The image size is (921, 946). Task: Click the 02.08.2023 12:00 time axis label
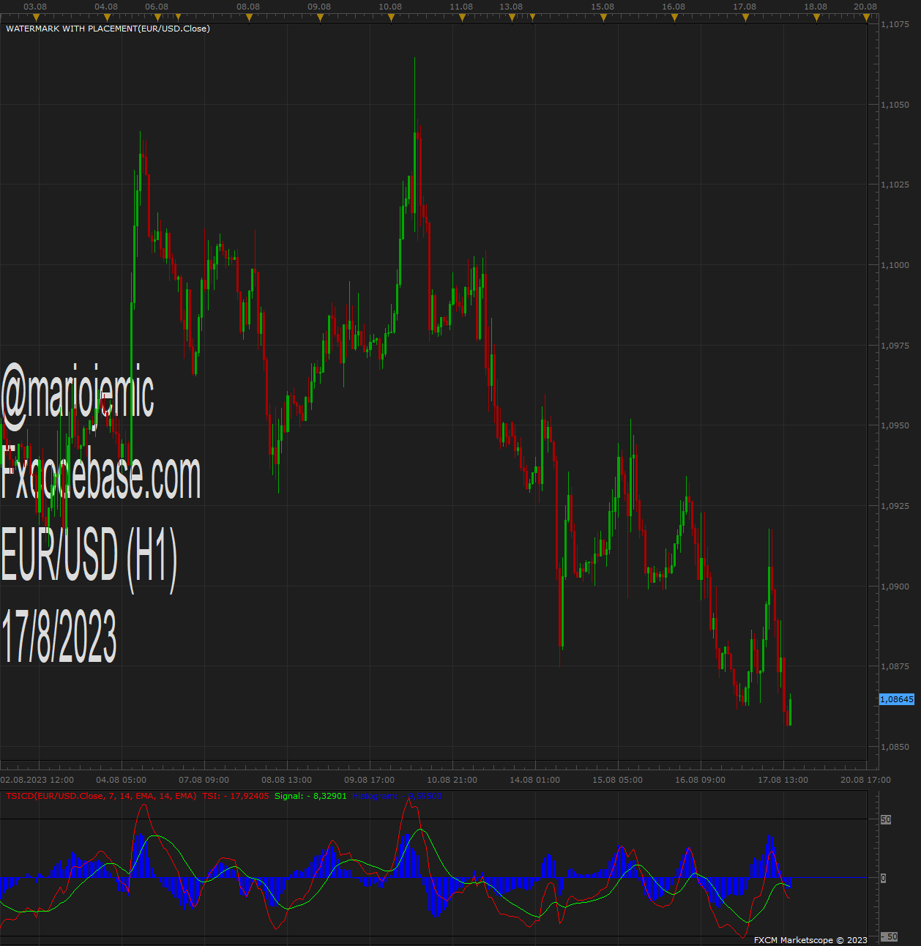(x=37, y=780)
